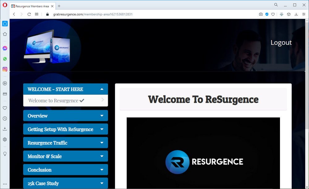Screen dimensions: 309x189
Task: Open the Welcome to Resurgence lesson
Action: (x=66, y=101)
